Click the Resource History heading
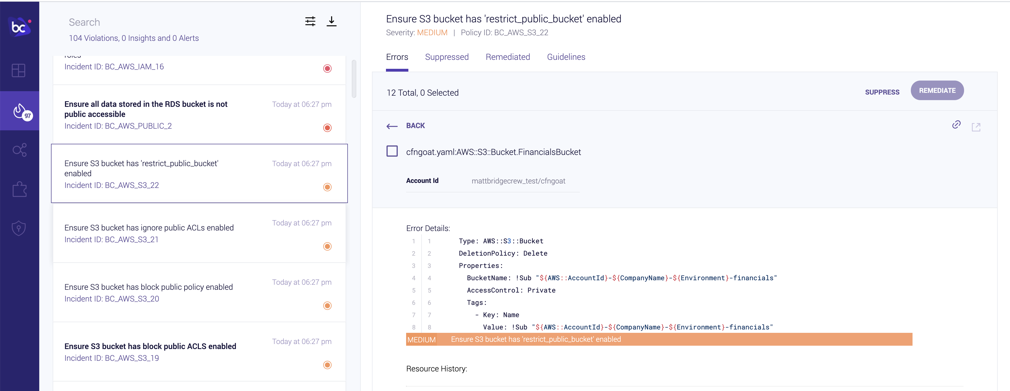Viewport: 1010px width, 391px height. click(x=436, y=369)
